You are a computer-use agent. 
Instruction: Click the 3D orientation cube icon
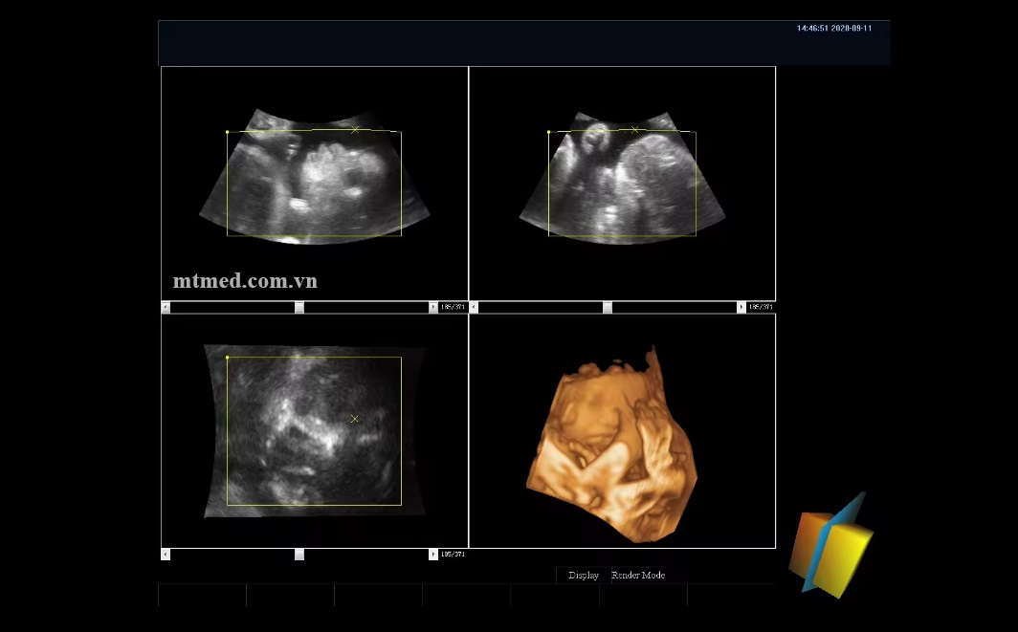click(831, 546)
